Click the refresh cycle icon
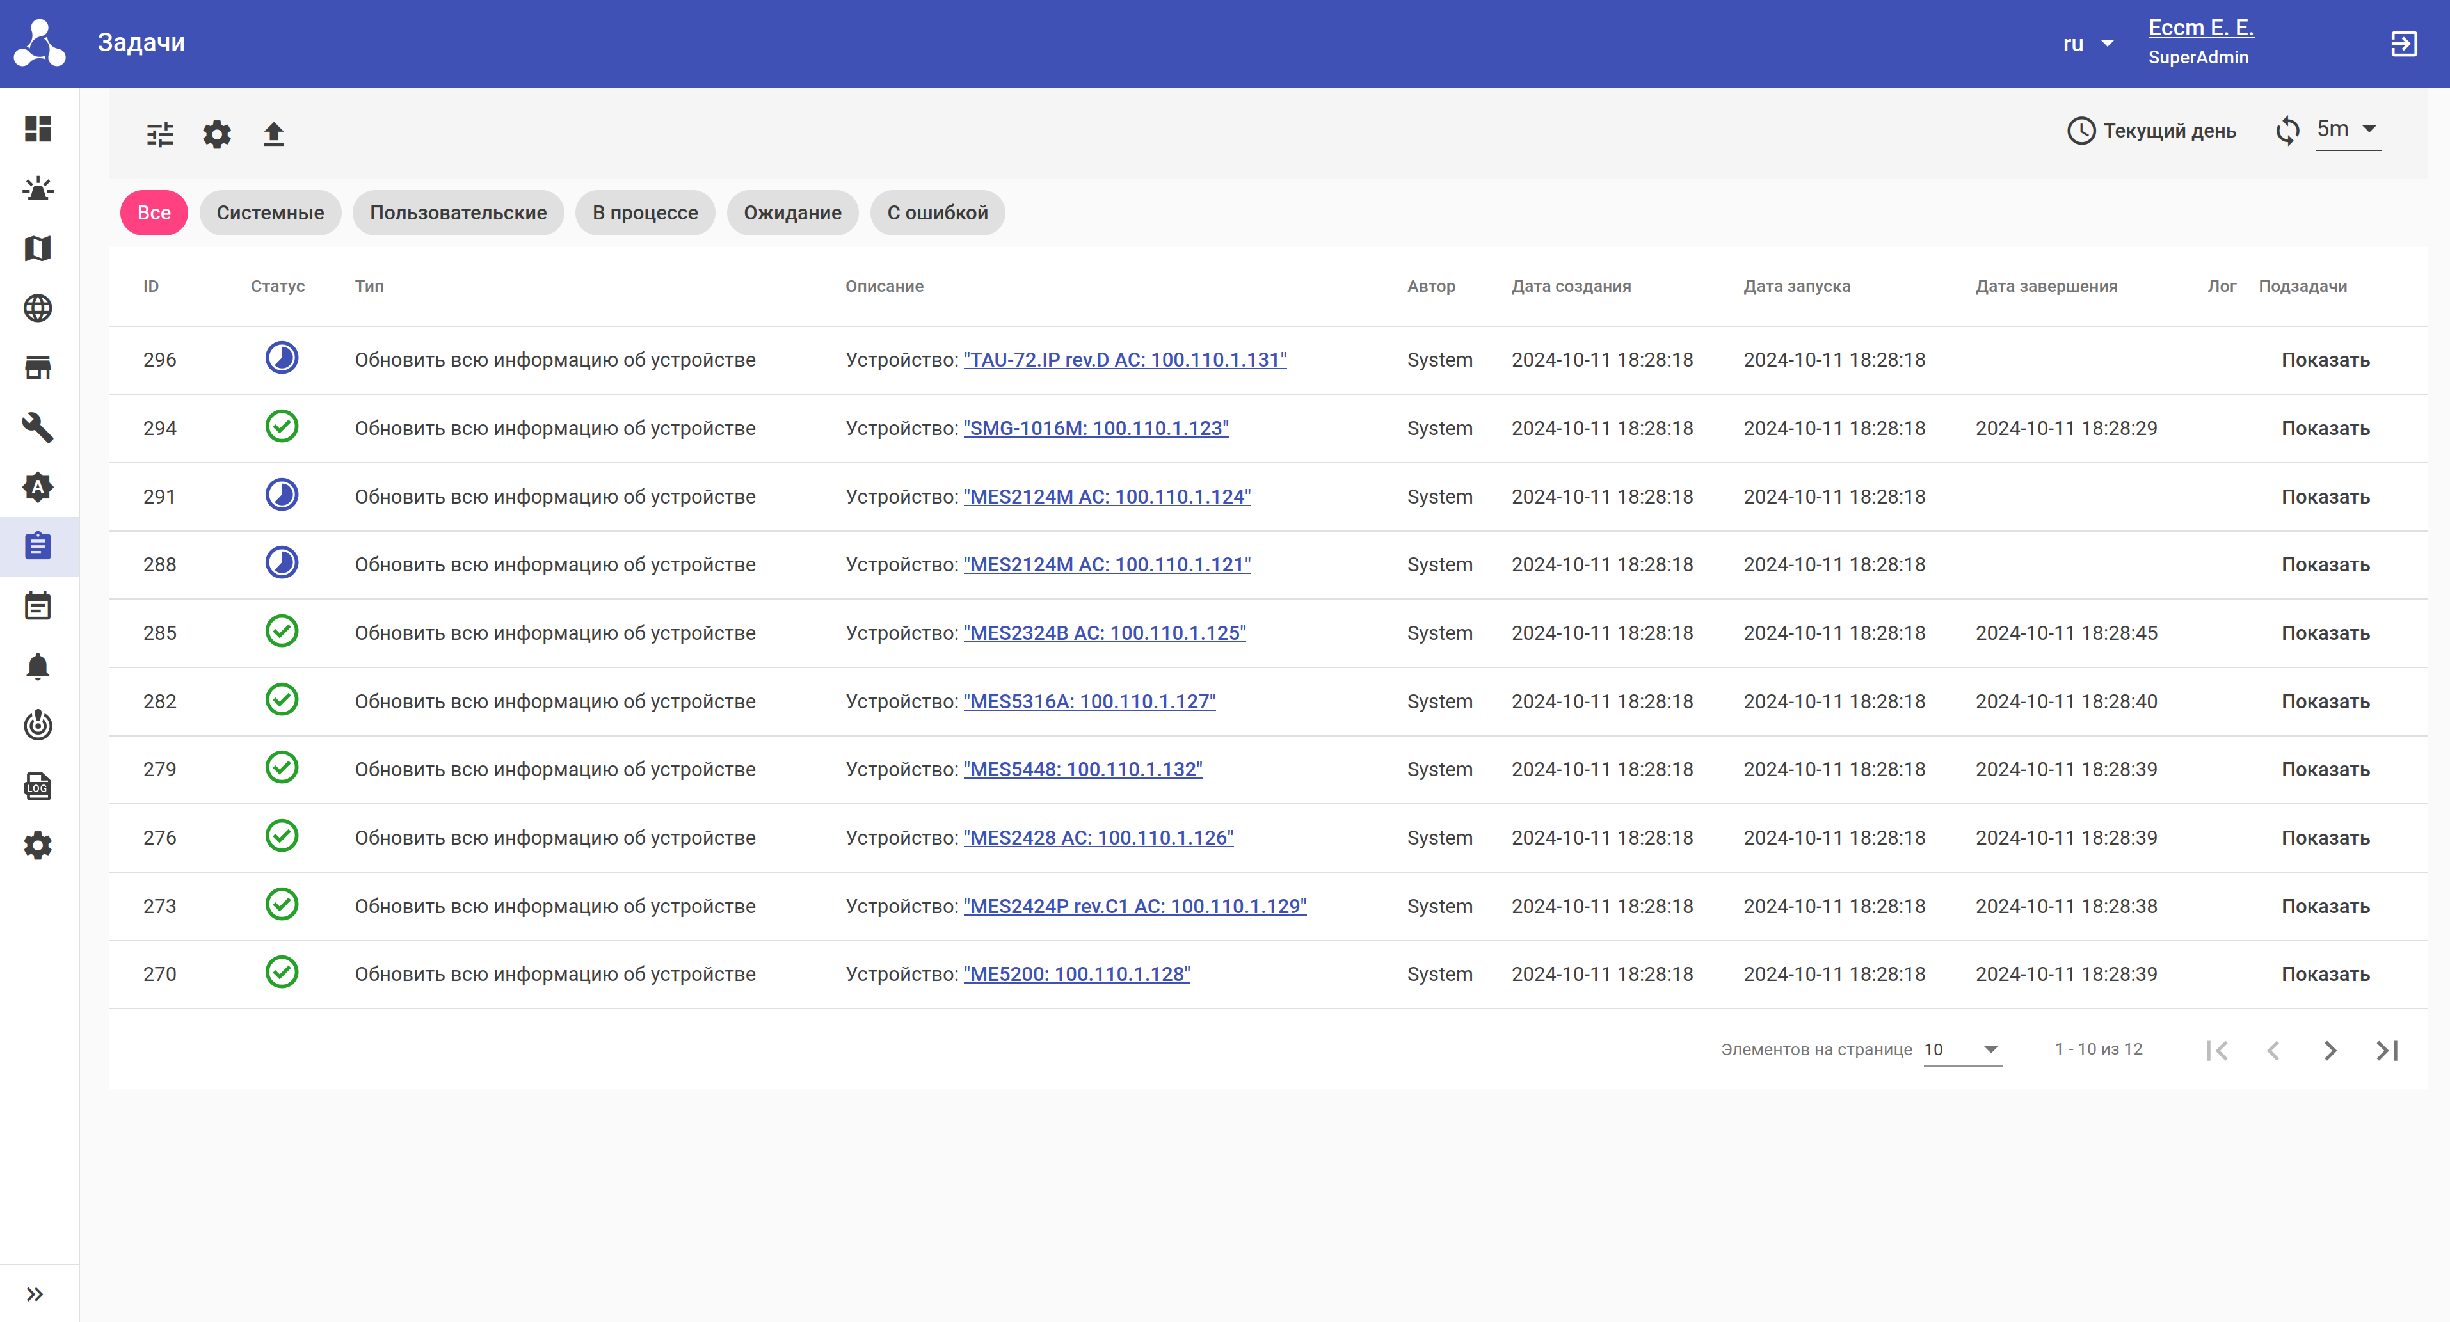 tap(2287, 131)
